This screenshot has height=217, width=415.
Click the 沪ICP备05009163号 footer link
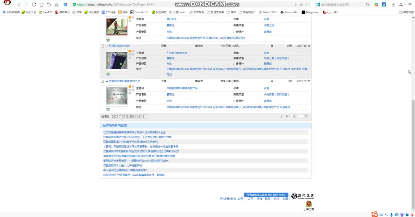click(231, 199)
